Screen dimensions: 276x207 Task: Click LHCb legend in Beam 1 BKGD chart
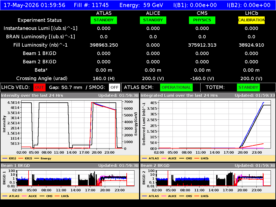[62, 196]
